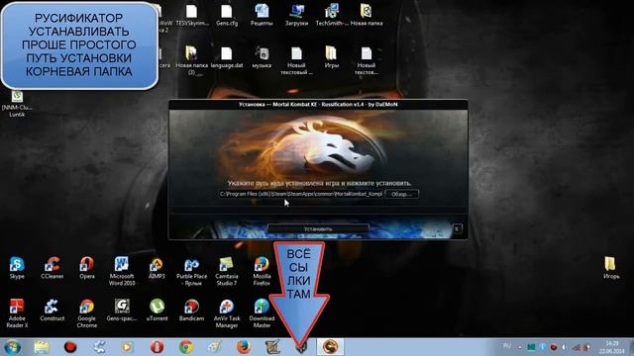
Task: Open the Opera desktop shortcut
Action: (x=87, y=268)
